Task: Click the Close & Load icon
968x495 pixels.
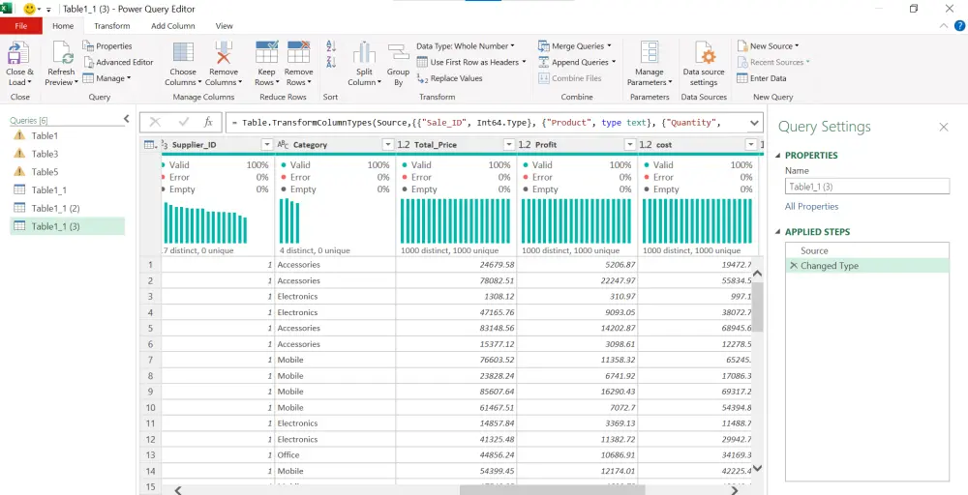Action: pos(19,53)
